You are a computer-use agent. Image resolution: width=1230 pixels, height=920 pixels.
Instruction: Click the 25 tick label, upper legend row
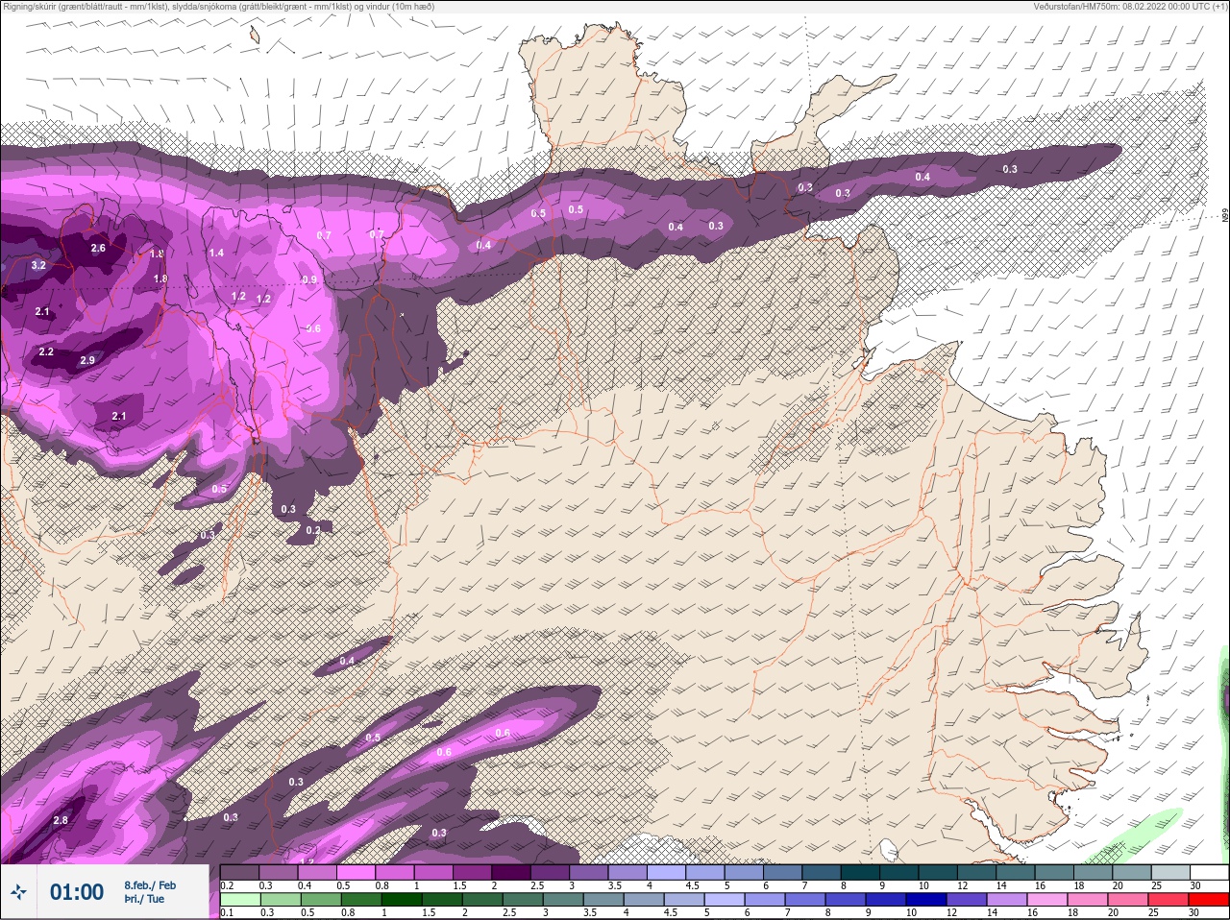tap(1156, 885)
